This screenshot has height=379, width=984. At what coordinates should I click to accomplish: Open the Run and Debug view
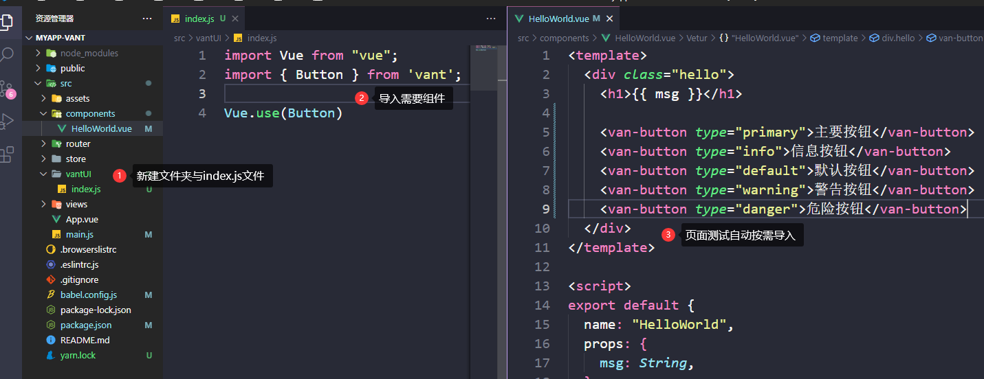pos(8,122)
